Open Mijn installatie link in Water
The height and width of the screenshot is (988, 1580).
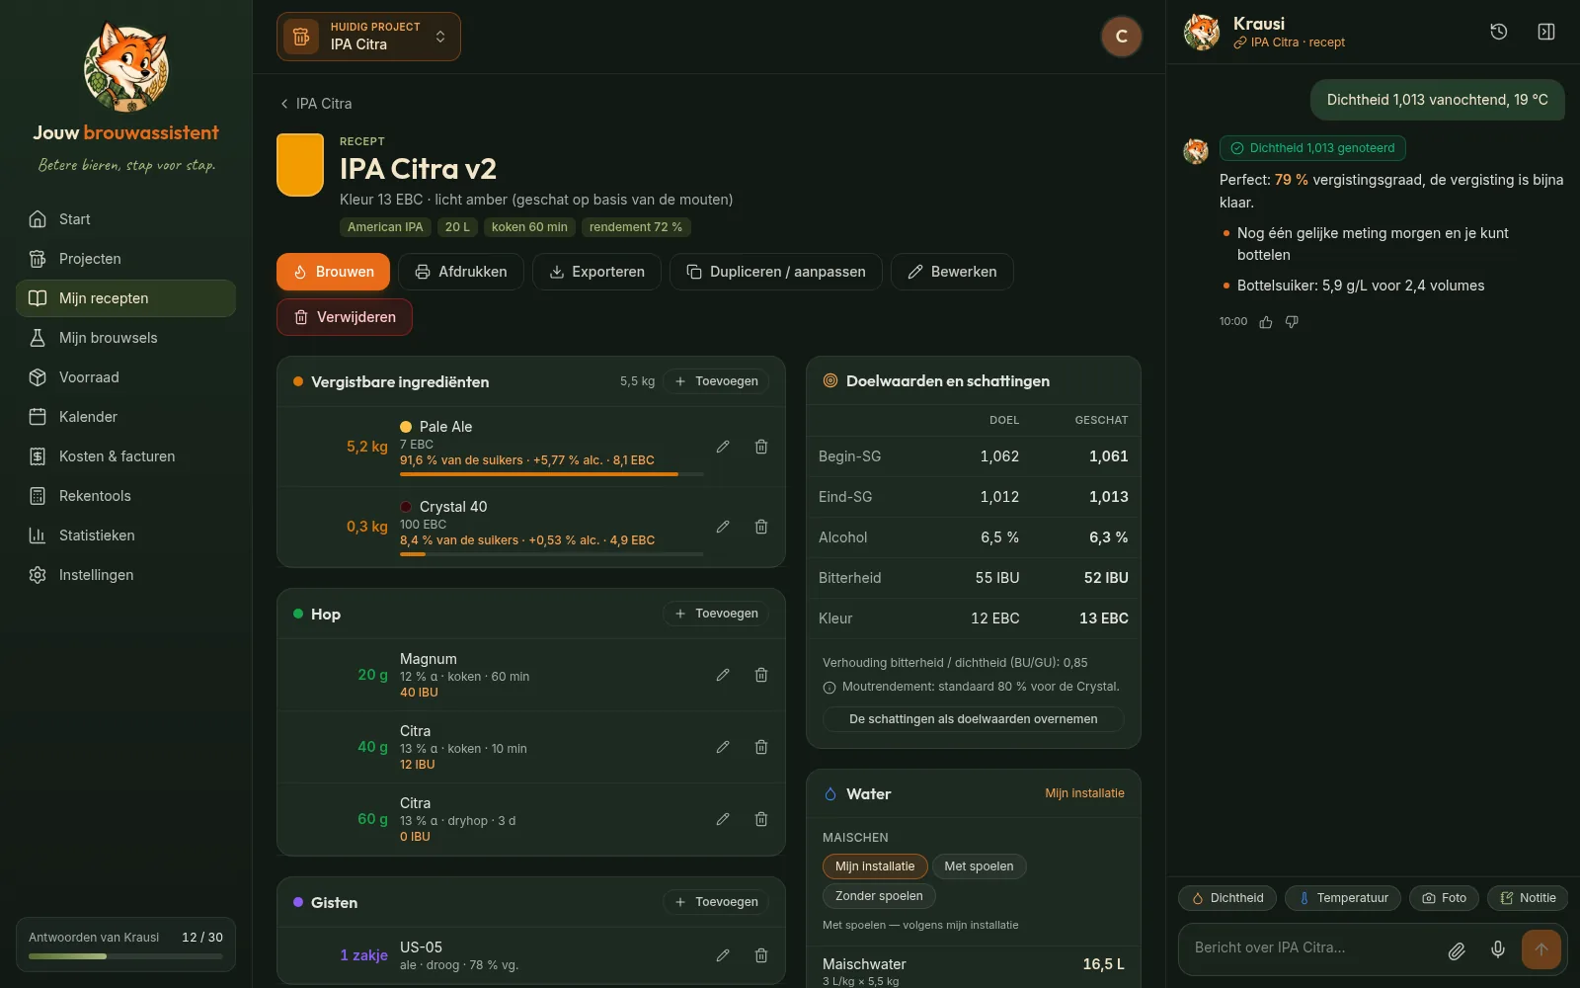point(1084,793)
